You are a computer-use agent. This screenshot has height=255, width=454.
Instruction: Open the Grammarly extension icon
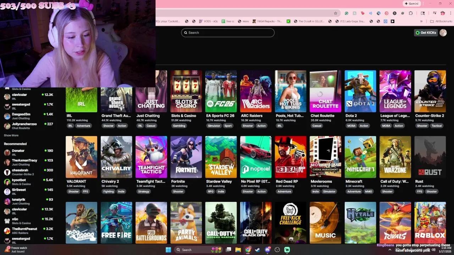pyautogui.click(x=347, y=13)
